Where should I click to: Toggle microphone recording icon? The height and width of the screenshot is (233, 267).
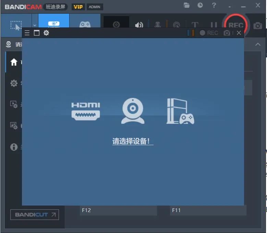(x=158, y=24)
